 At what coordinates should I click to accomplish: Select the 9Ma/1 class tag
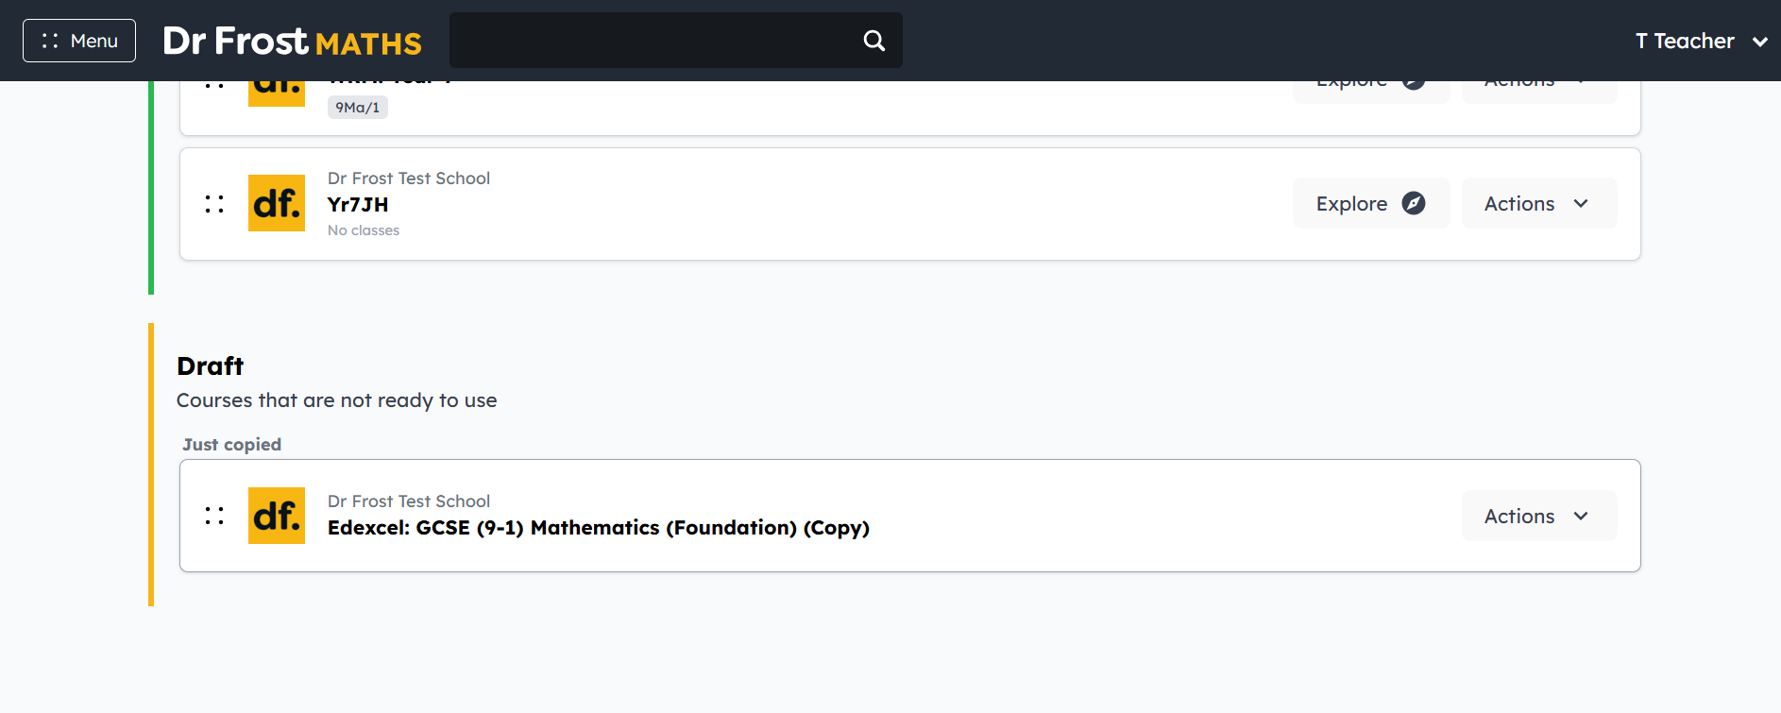pyautogui.click(x=358, y=108)
